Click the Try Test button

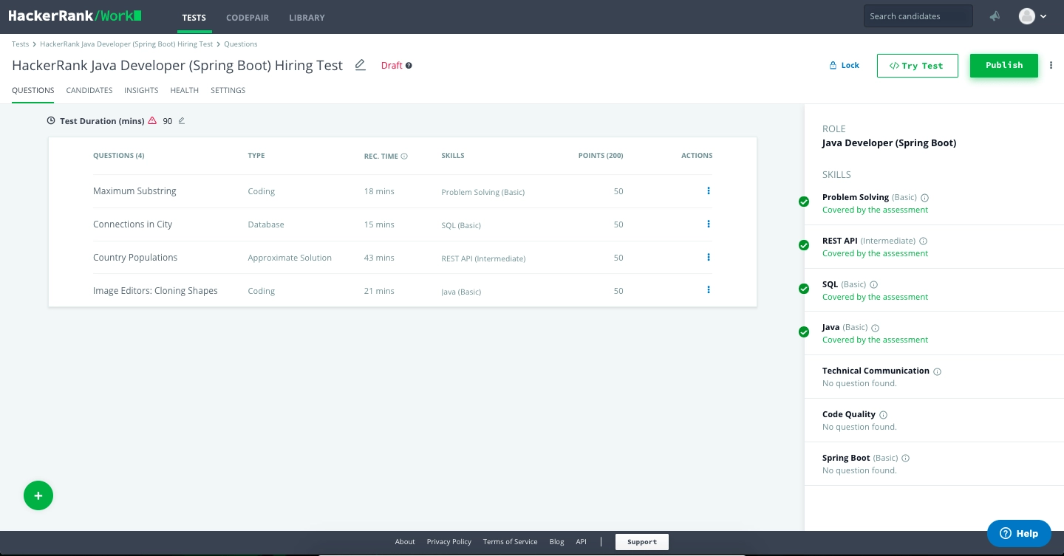pyautogui.click(x=917, y=66)
